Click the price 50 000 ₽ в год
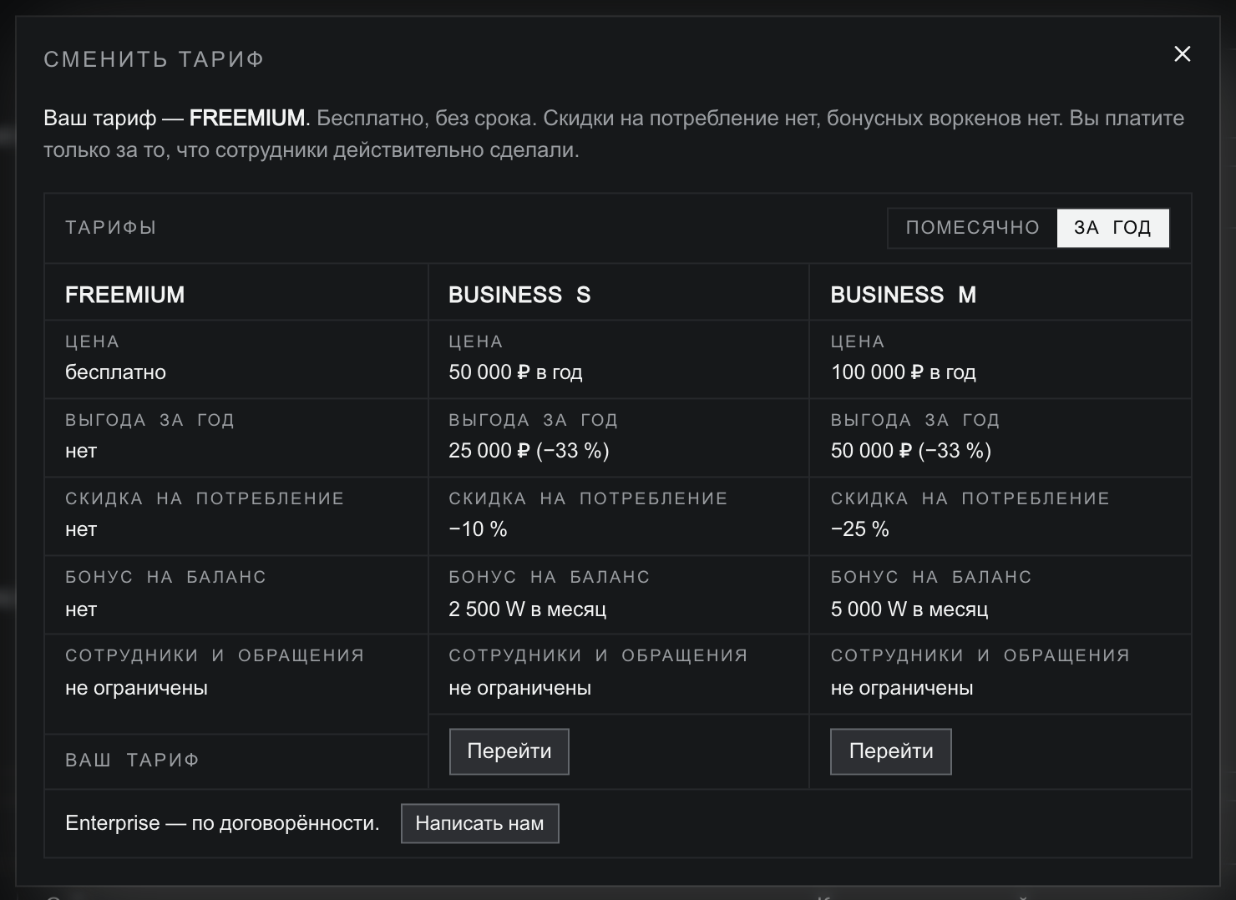This screenshot has width=1236, height=900. [515, 372]
